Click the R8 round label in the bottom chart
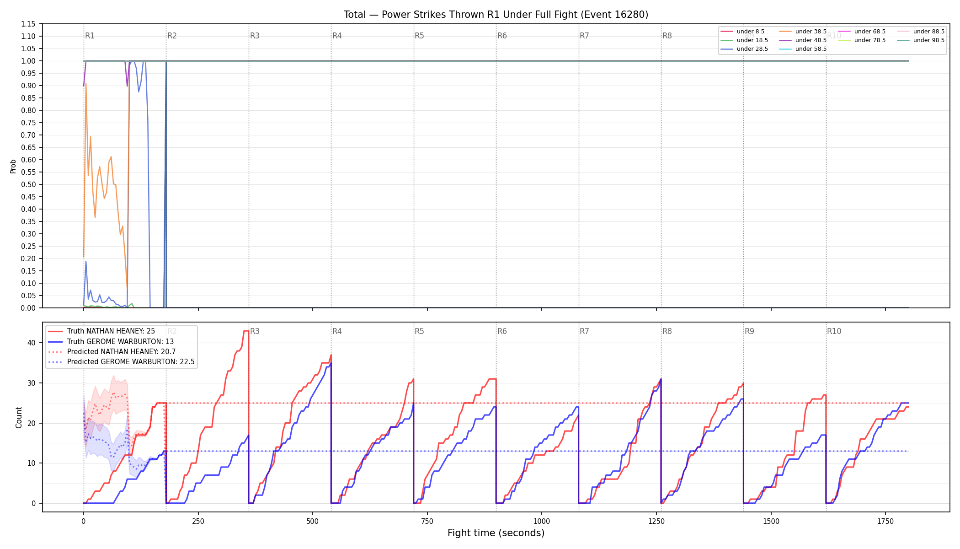The width and height of the screenshot is (960, 549). [667, 331]
